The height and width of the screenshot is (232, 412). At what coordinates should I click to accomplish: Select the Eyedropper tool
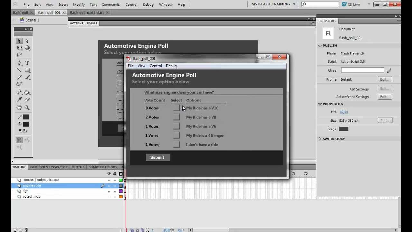point(19,100)
